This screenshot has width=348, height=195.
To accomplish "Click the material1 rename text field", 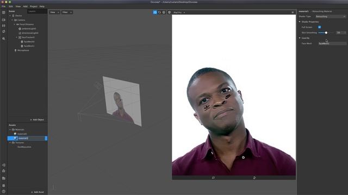I will (x=31, y=138).
